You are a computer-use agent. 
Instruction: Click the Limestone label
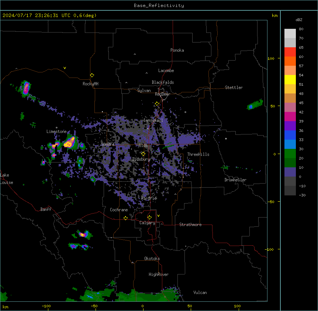click(x=56, y=131)
